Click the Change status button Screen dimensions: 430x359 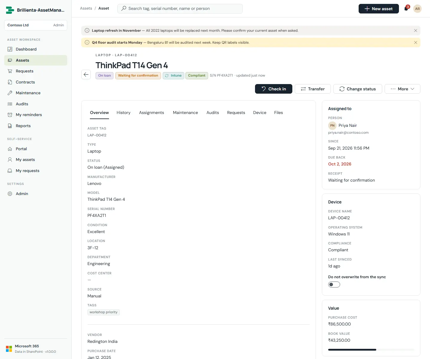pos(357,89)
